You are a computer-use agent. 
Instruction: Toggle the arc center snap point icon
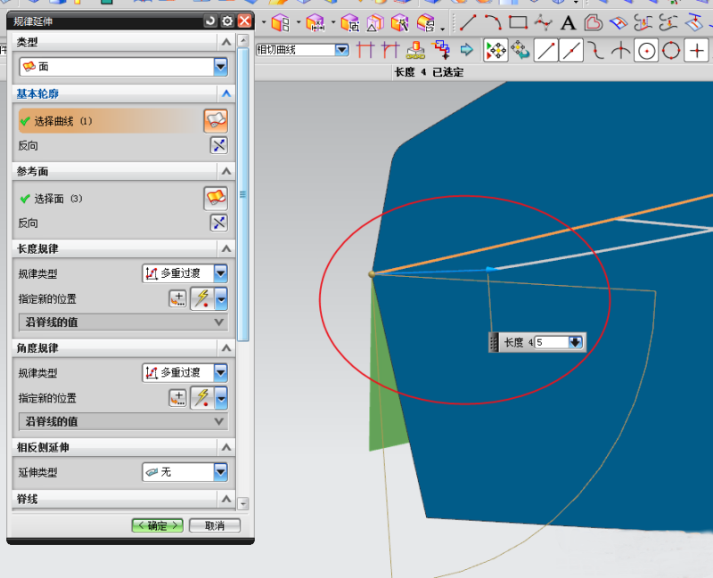[x=646, y=51]
